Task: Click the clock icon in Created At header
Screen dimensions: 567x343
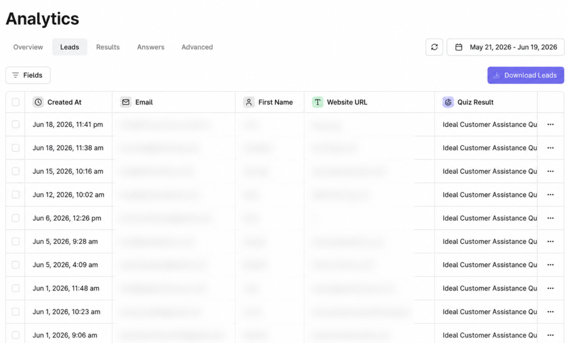Action: pos(38,103)
